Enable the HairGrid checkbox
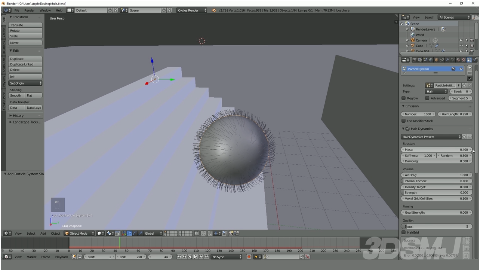The height and width of the screenshot is (271, 480). [x=403, y=232]
